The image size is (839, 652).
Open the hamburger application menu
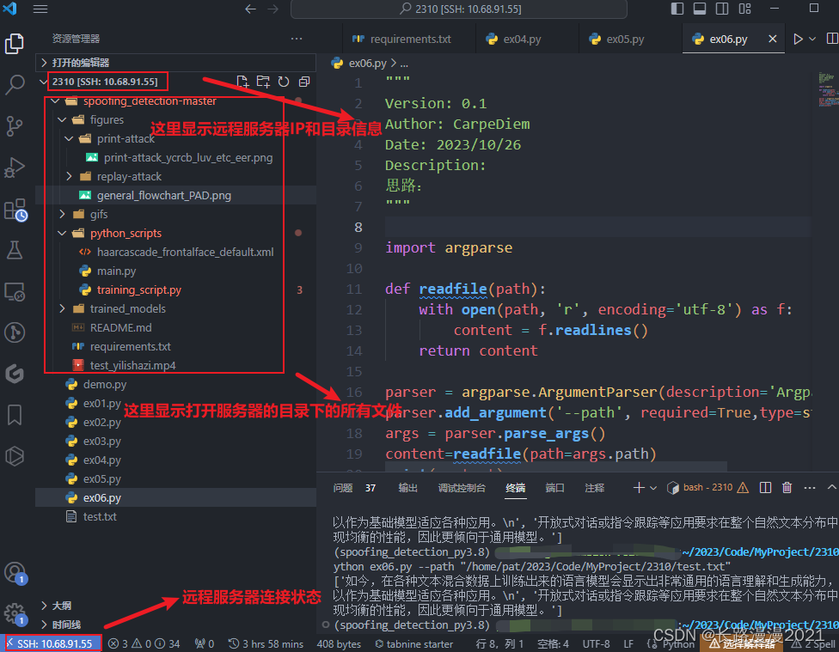40,9
